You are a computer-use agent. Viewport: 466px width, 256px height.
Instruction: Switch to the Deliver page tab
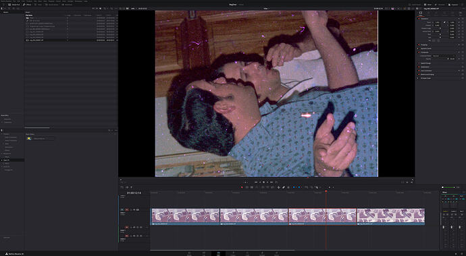(x=277, y=253)
